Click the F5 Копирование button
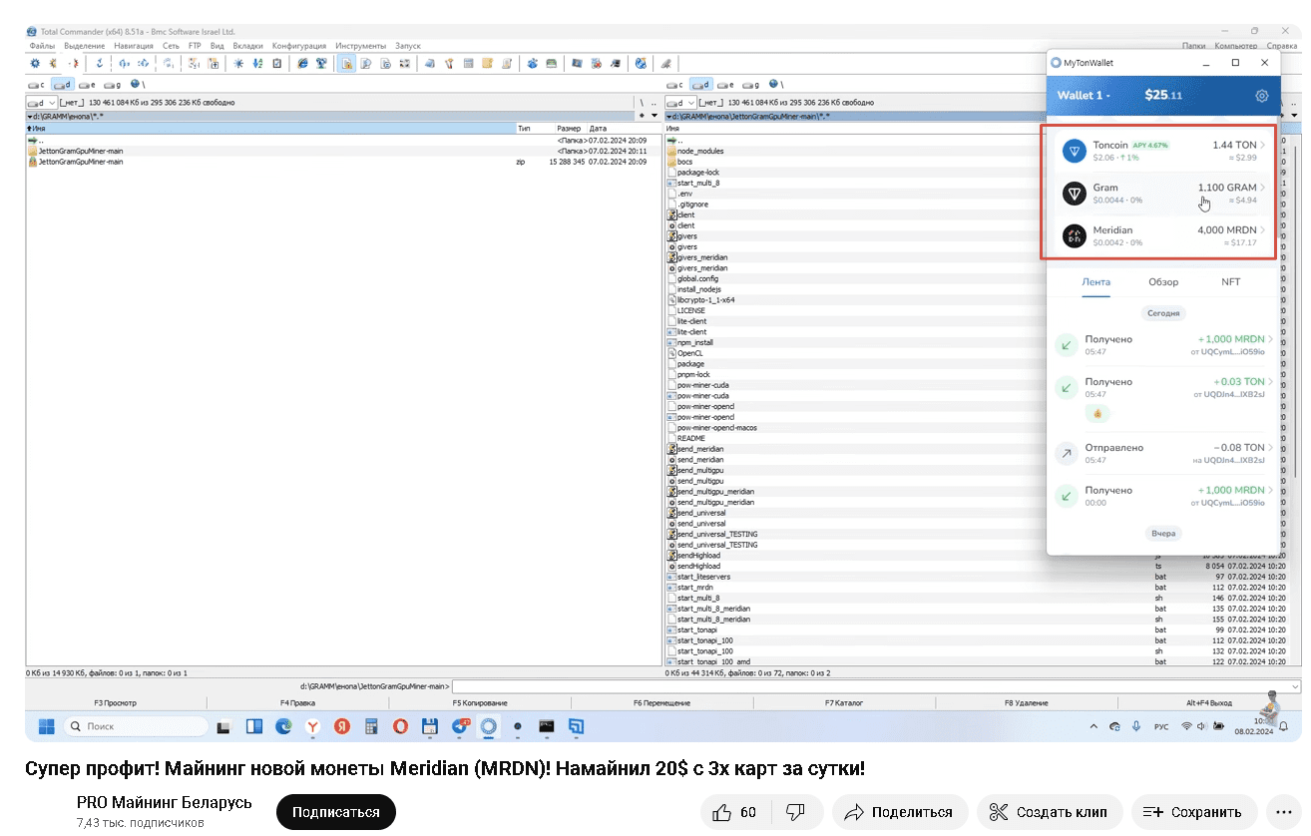 point(479,703)
